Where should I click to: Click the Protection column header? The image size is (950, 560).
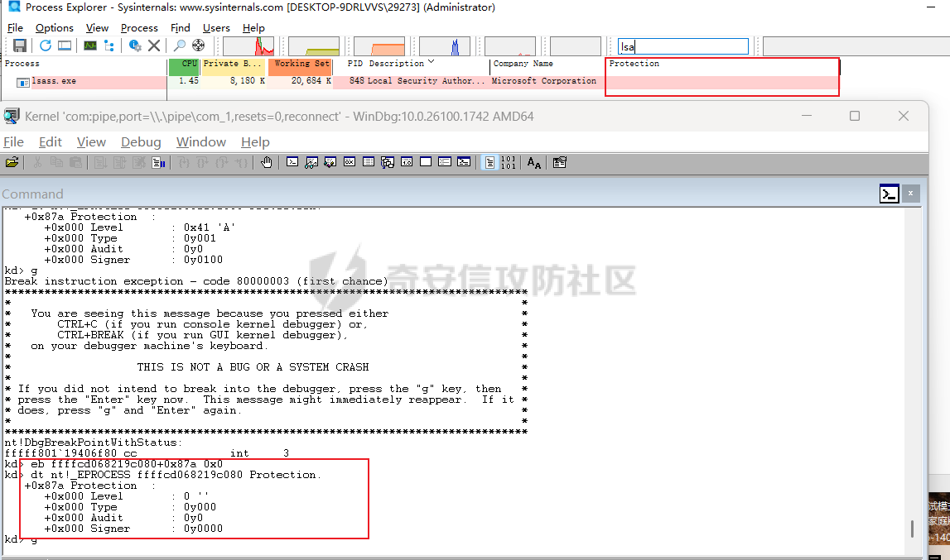click(x=634, y=64)
